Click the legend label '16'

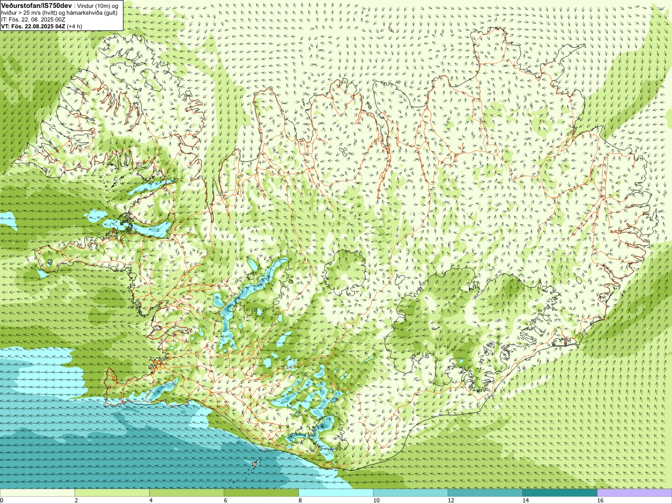(600, 500)
